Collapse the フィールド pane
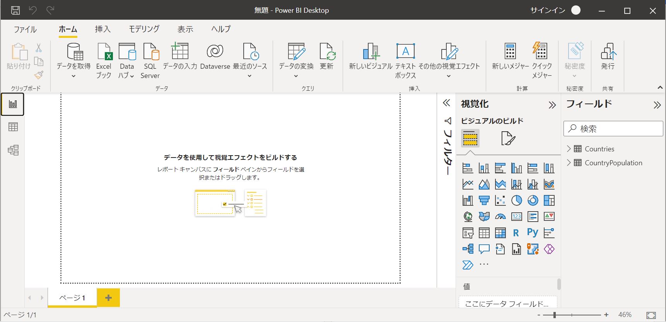Image resolution: width=666 pixels, height=322 pixels. pyautogui.click(x=657, y=105)
